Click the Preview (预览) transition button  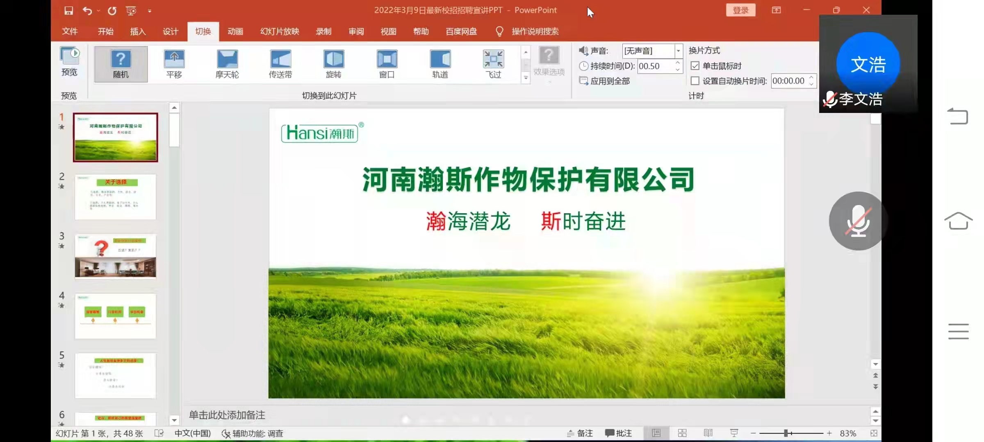click(x=69, y=61)
